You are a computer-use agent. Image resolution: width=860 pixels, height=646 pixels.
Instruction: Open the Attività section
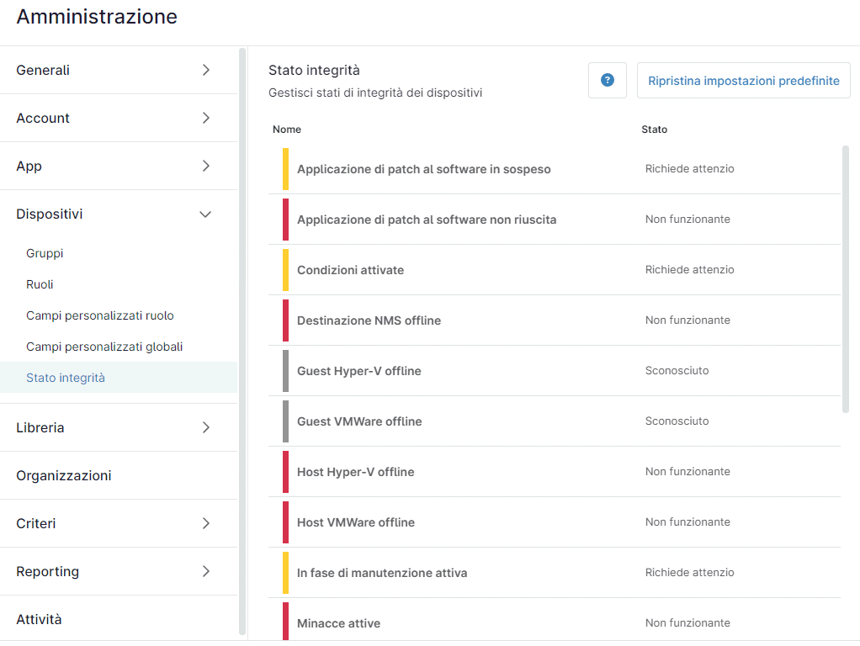pos(39,619)
